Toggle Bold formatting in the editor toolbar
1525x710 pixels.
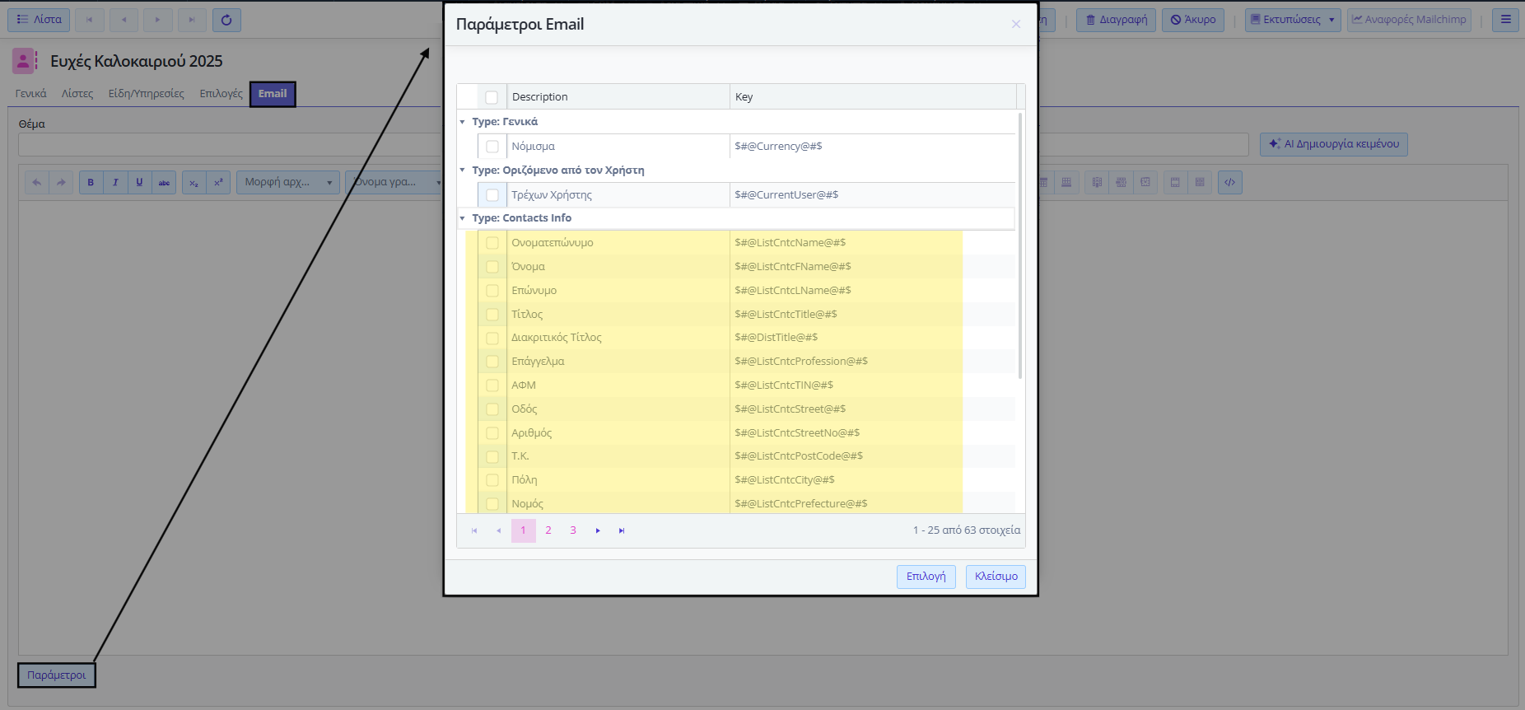pyautogui.click(x=91, y=183)
